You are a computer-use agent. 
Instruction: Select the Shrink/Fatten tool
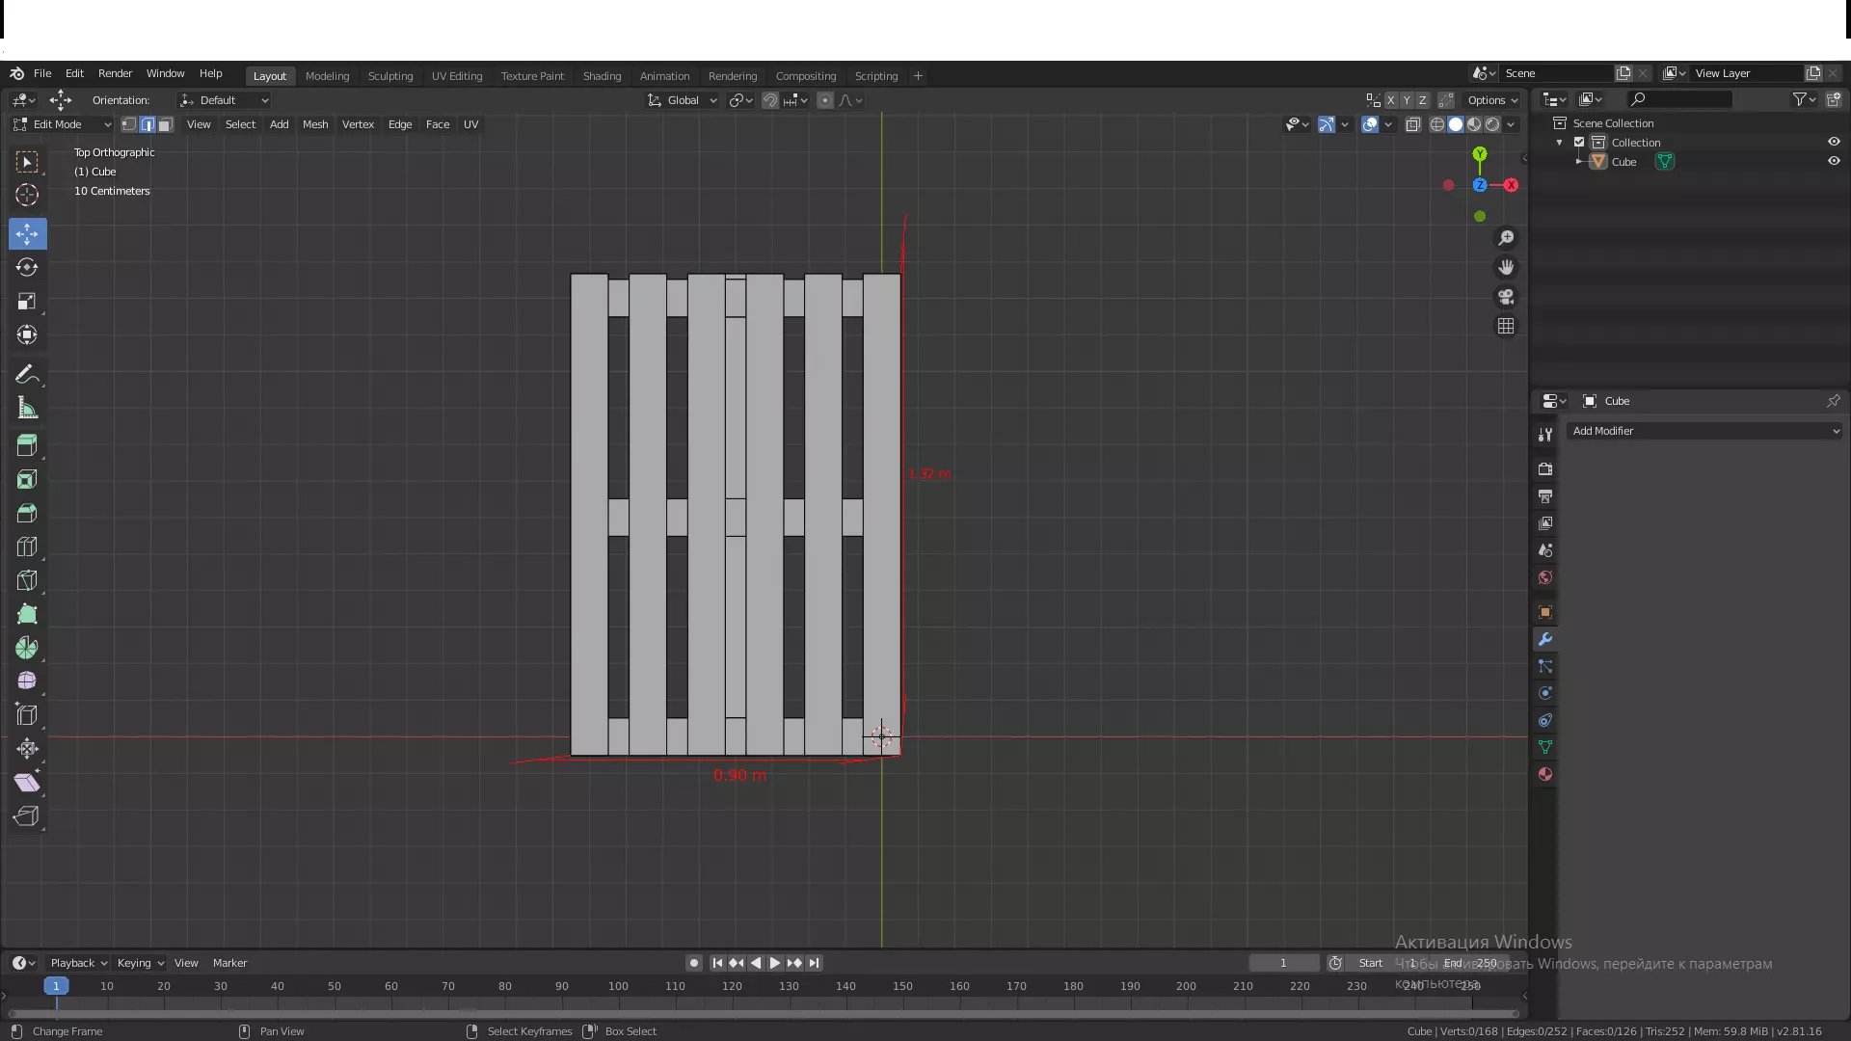[27, 749]
